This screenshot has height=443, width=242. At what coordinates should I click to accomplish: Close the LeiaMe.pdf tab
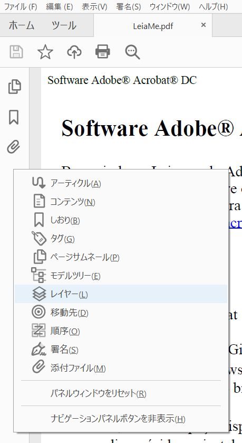pyautogui.click(x=204, y=25)
